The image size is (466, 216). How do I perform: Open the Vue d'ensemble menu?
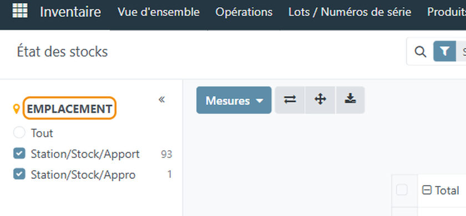(159, 12)
